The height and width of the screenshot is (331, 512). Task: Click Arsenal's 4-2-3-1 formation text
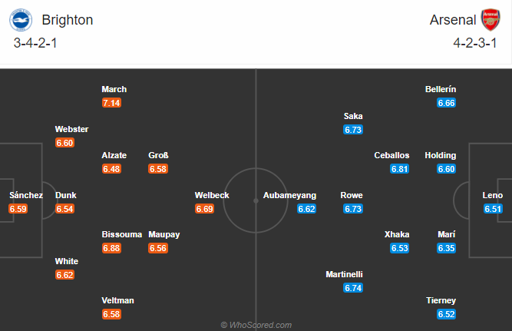point(475,43)
